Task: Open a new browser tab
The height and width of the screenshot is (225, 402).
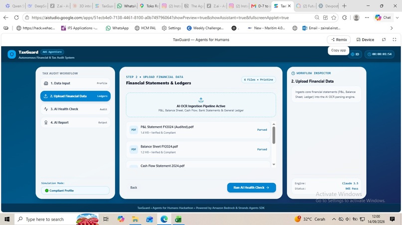Action: [x=344, y=6]
